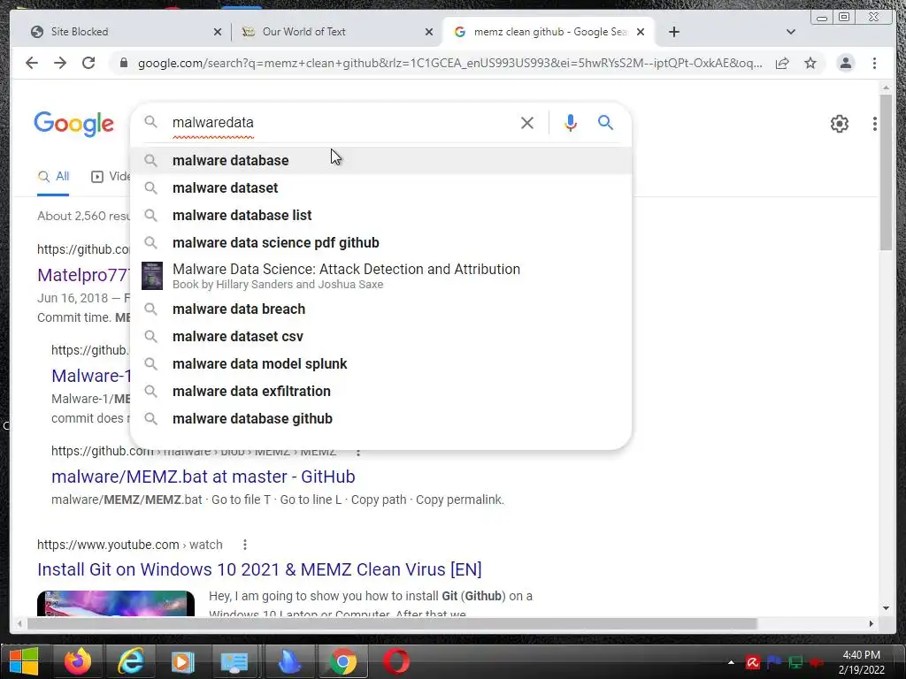The height and width of the screenshot is (679, 906).
Task: Click the Google logo
Action: [x=74, y=124]
